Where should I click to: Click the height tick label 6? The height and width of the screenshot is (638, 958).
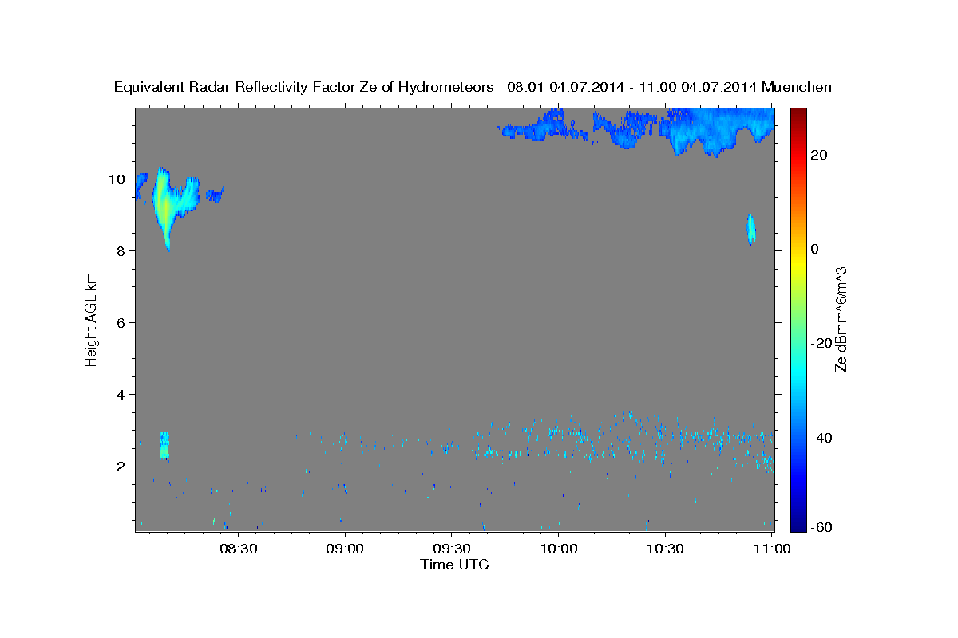(x=121, y=323)
